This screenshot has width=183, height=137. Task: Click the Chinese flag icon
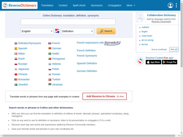click(x=16, y=74)
